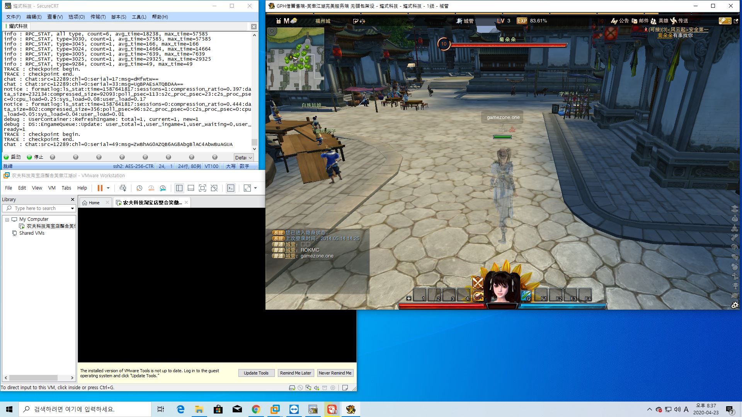Screen dimensions: 742x417
Task: Toggle the VMware library sidebar view
Action: 179,188
